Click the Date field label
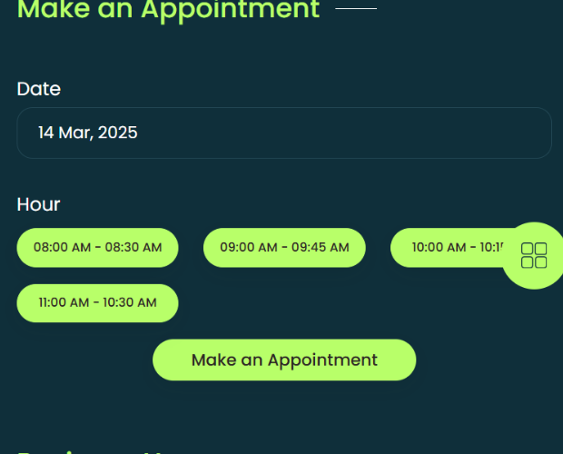Screen dimensions: 563x454 point(39,89)
